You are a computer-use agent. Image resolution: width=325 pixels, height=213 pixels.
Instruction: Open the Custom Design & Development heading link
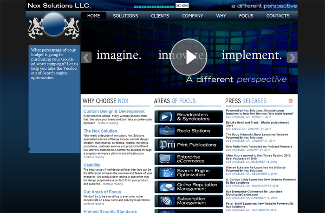pyautogui.click(x=114, y=111)
